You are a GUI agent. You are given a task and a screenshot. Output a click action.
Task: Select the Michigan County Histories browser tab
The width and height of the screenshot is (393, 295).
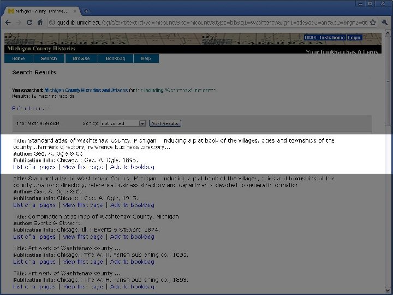coord(41,11)
